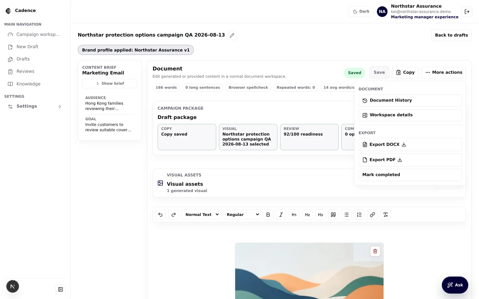The width and height of the screenshot is (479, 299).
Task: Create a bulleted list
Action: click(x=346, y=215)
